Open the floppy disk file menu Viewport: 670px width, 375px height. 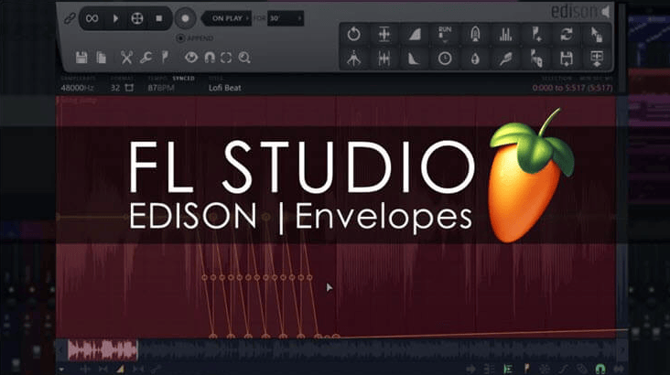click(x=81, y=58)
